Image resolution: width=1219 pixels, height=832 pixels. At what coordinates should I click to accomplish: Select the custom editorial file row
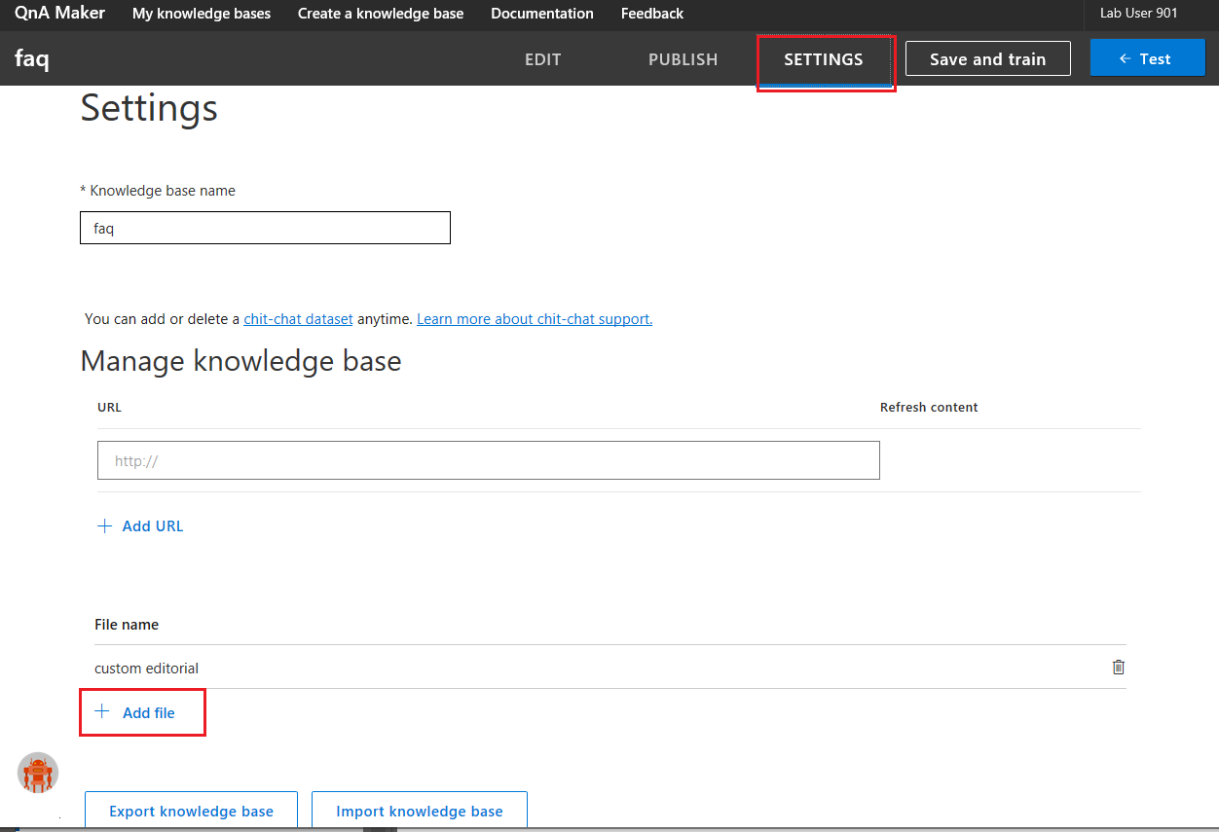[x=610, y=668]
